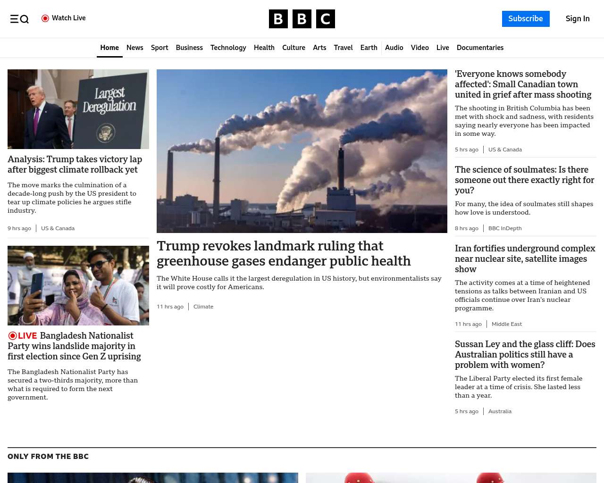This screenshot has height=483, width=604.
Task: Open the Health section
Action: pos(264,48)
